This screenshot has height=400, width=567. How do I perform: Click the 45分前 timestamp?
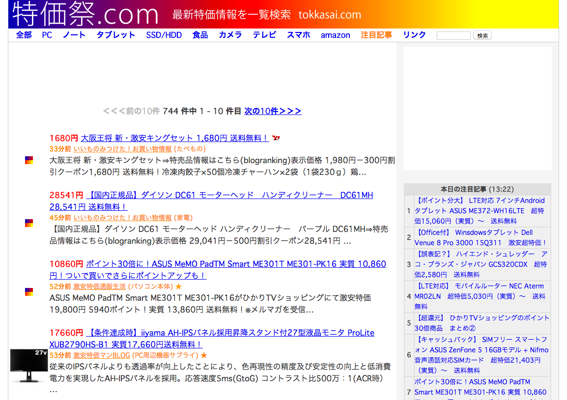(x=60, y=218)
